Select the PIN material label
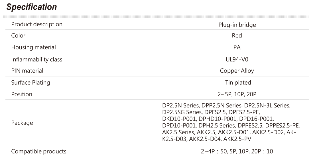 (x=27, y=71)
